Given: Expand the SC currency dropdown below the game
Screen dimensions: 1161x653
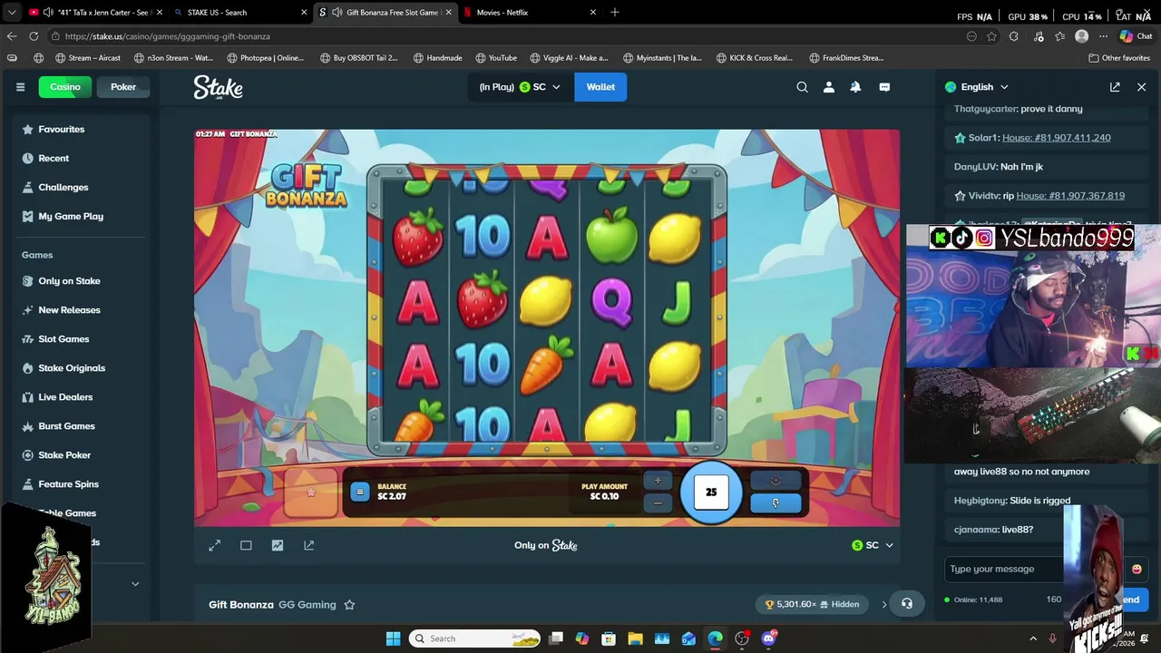Looking at the screenshot, I should tap(873, 545).
